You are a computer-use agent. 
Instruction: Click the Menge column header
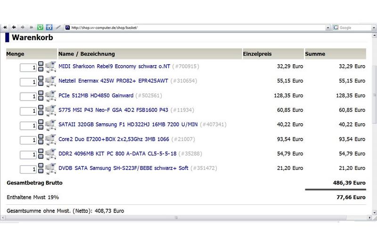[x=32, y=54]
